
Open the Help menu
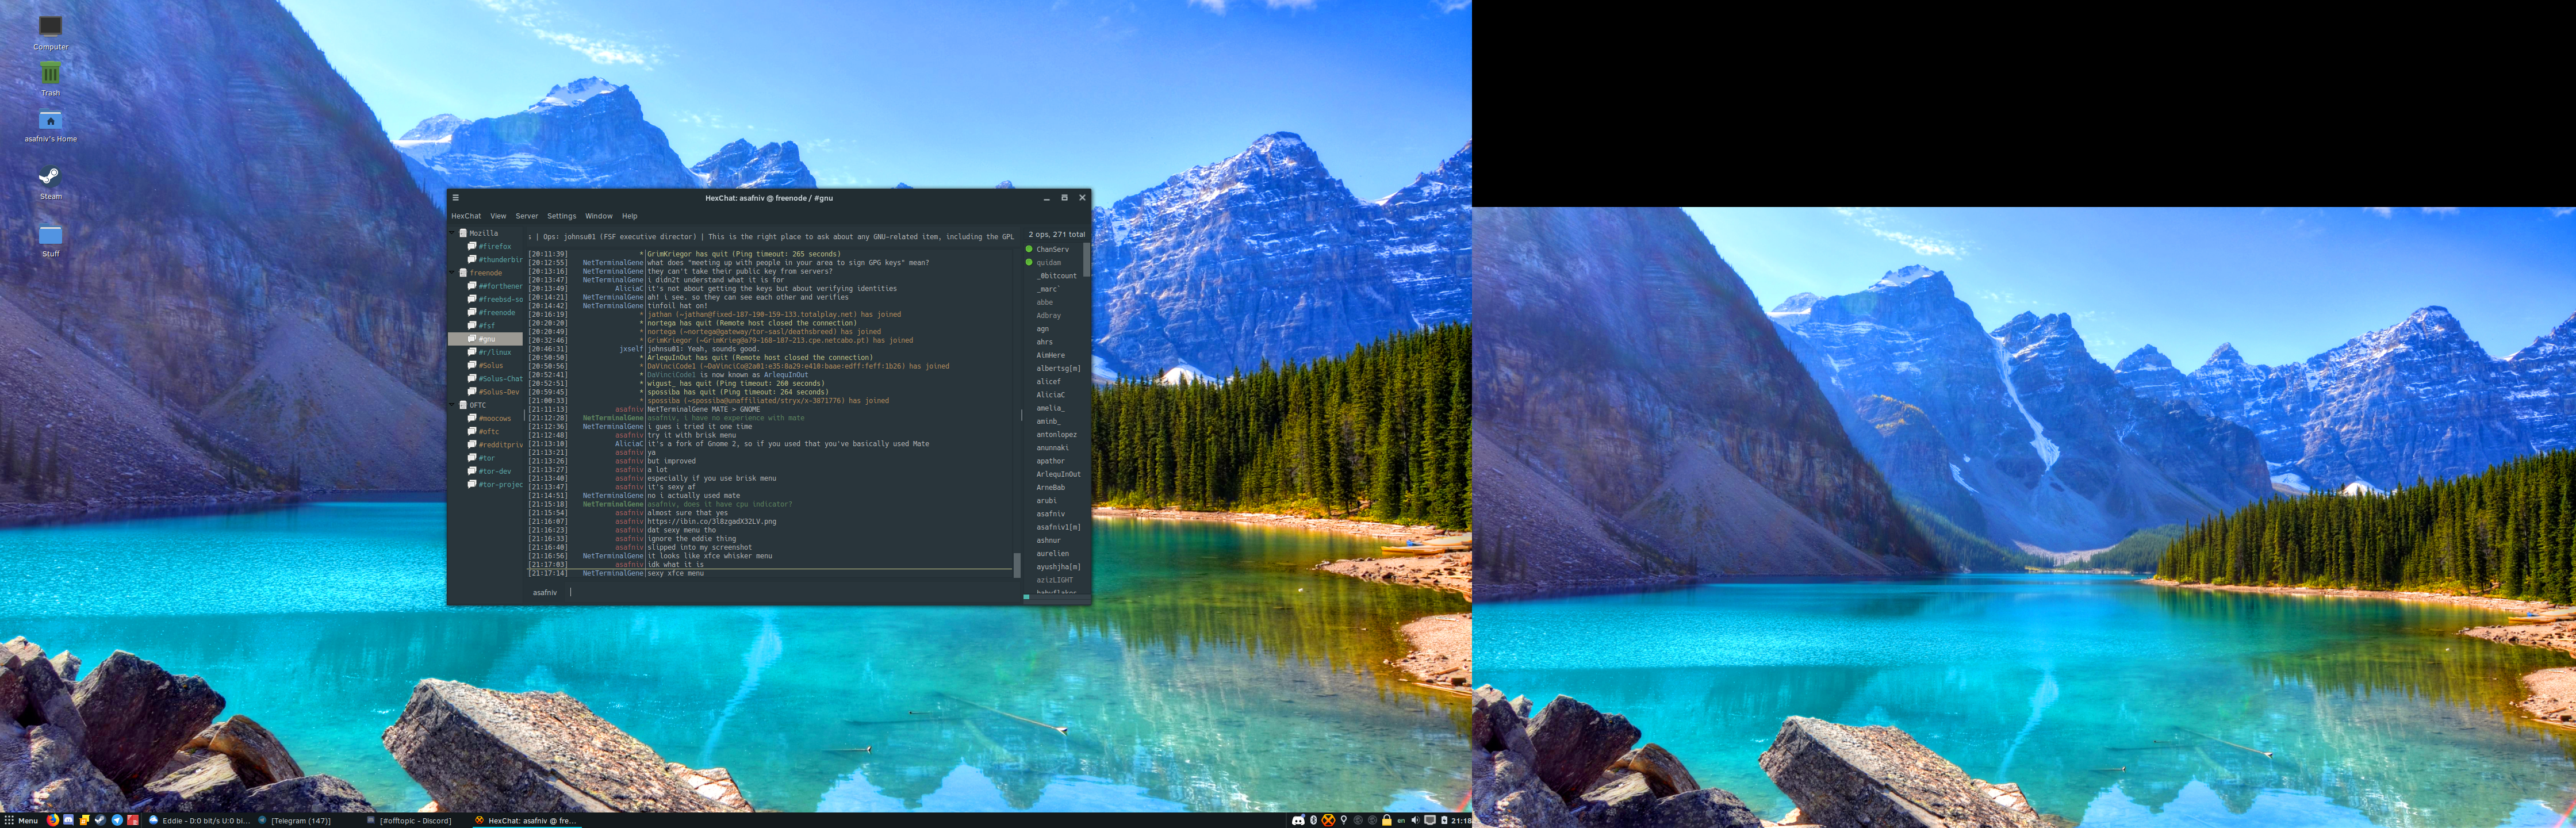629,216
